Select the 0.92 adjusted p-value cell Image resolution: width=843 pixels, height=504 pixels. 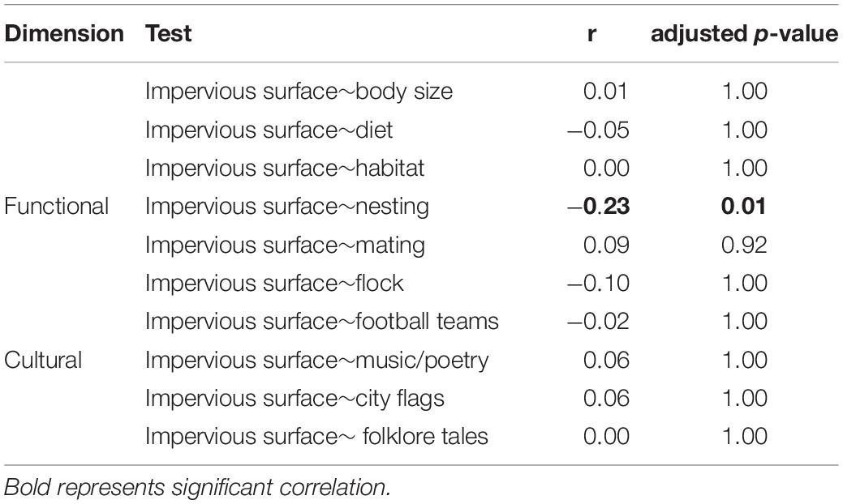point(744,245)
